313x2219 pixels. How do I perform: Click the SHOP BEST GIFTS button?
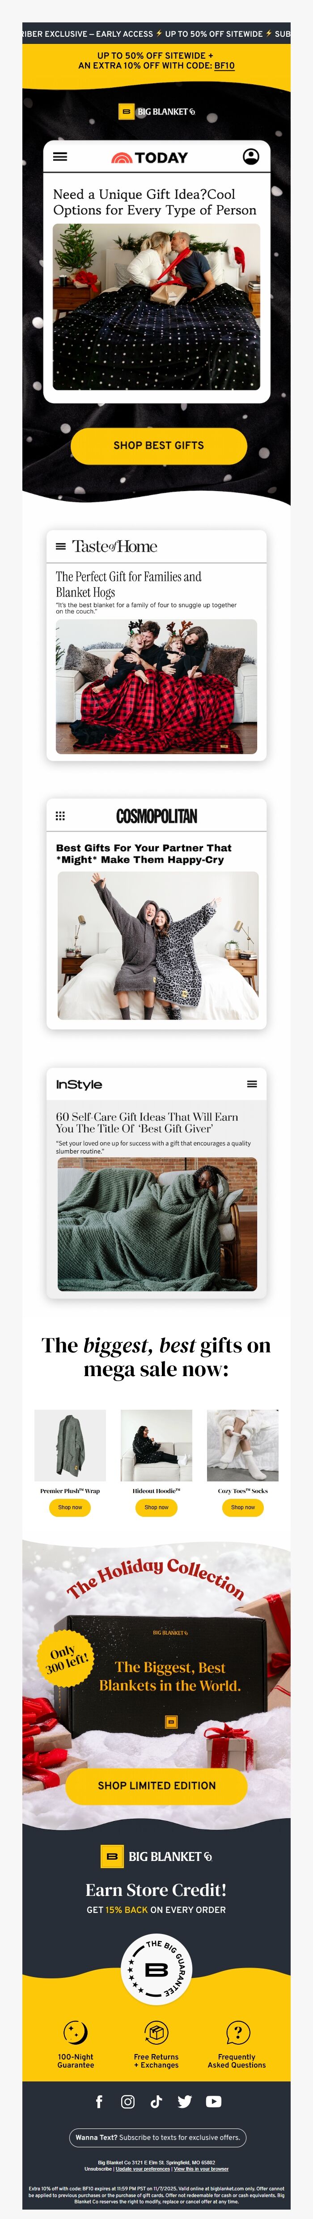pos(158,445)
